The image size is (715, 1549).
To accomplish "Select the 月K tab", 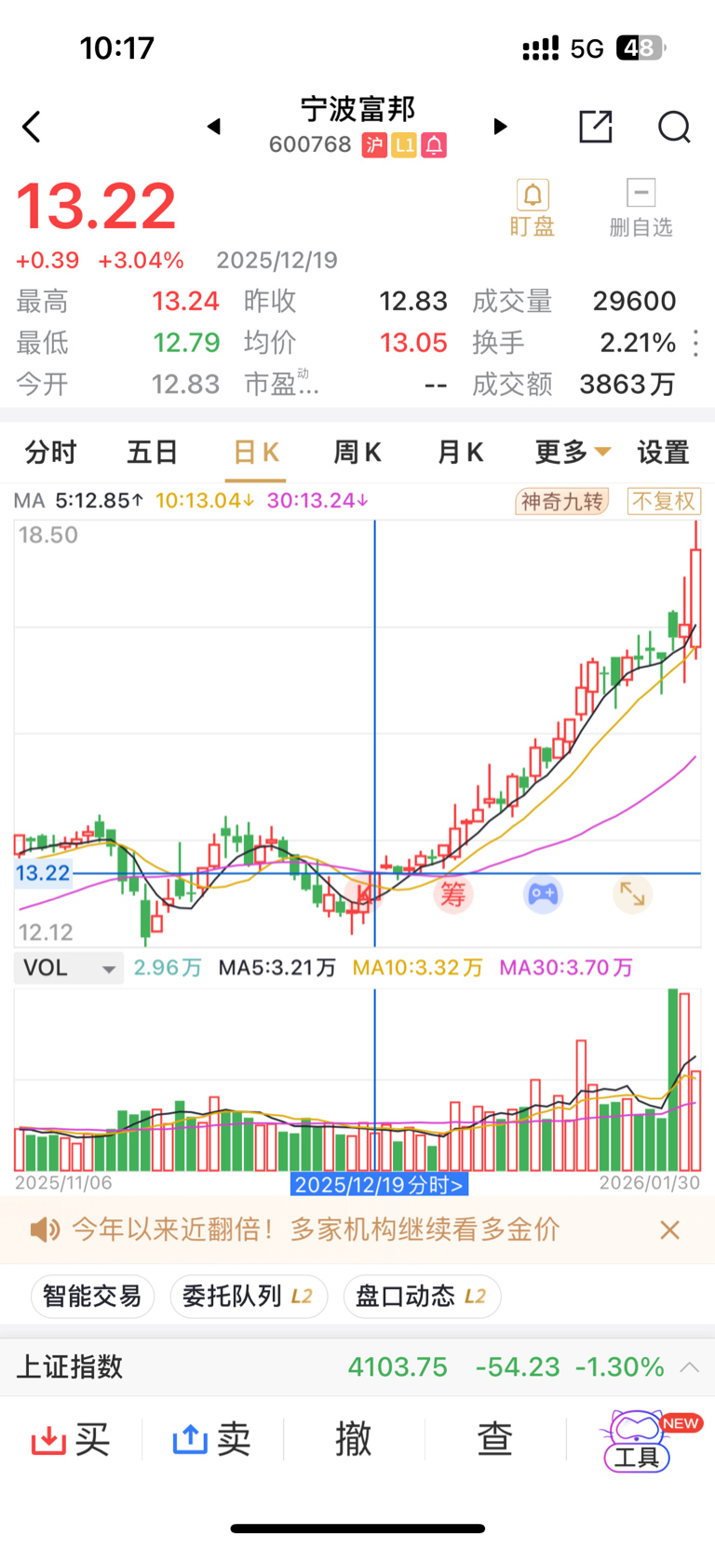I will point(460,453).
